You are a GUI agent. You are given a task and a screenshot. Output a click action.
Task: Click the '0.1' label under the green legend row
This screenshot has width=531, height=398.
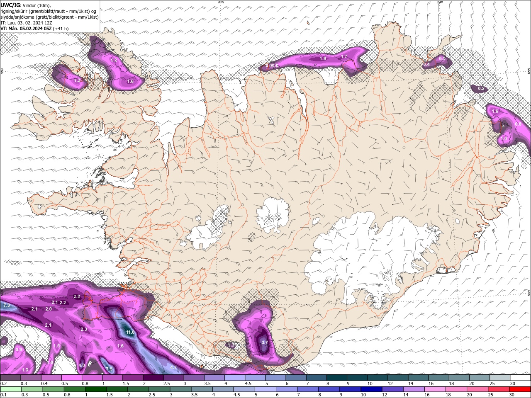coord(3,395)
